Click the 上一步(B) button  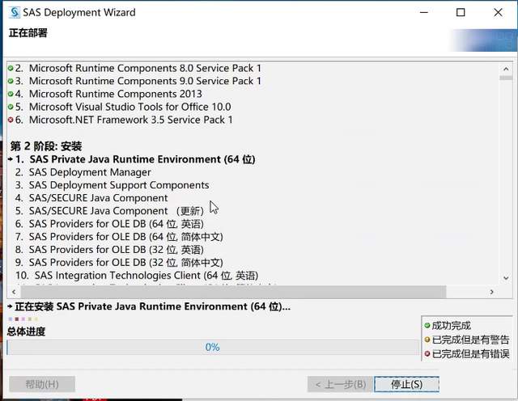point(340,385)
